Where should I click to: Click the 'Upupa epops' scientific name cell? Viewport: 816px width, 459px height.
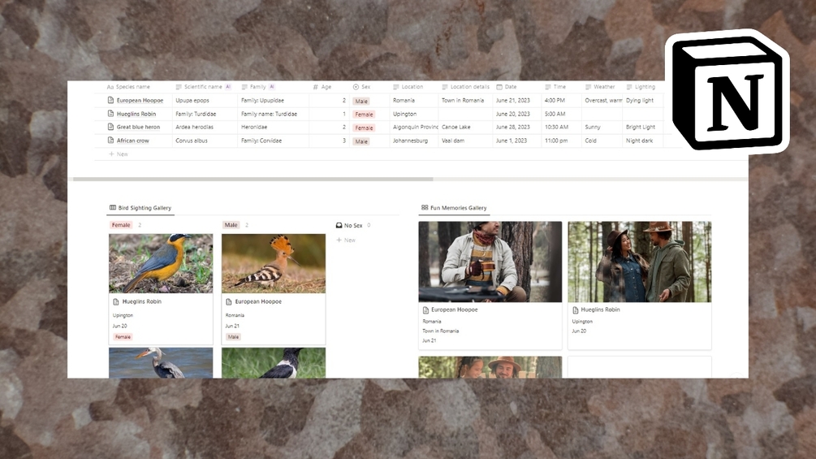pyautogui.click(x=205, y=101)
